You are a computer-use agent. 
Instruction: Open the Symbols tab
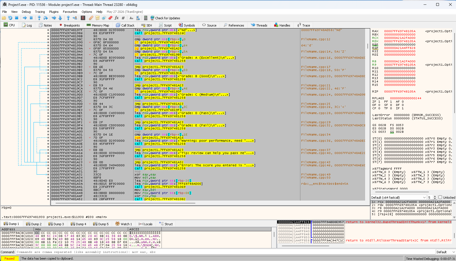pyautogui.click(x=187, y=25)
